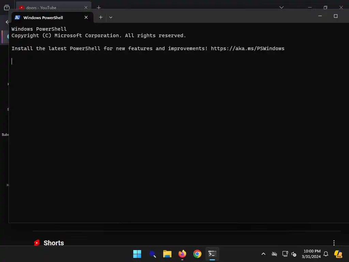Close the background browser window
Screen dimensions: 349x262
point(341,8)
